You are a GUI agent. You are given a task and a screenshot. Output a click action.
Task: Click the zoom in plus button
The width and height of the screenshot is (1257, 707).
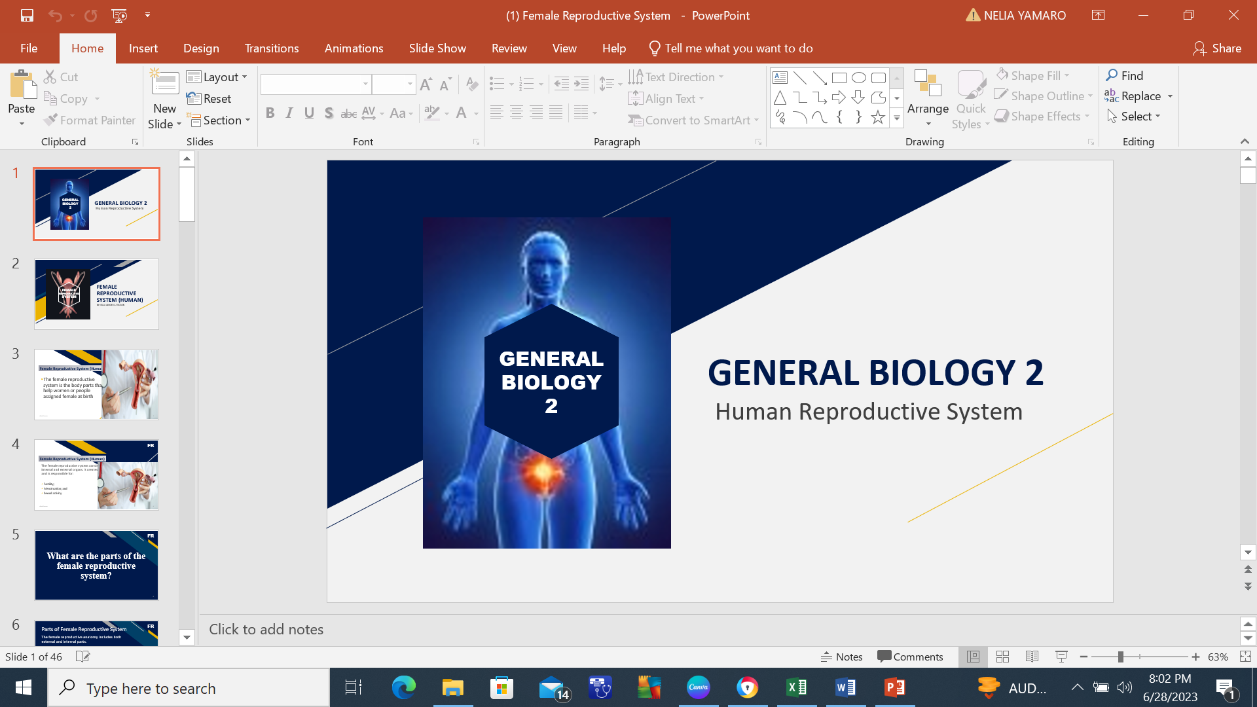[1195, 657]
